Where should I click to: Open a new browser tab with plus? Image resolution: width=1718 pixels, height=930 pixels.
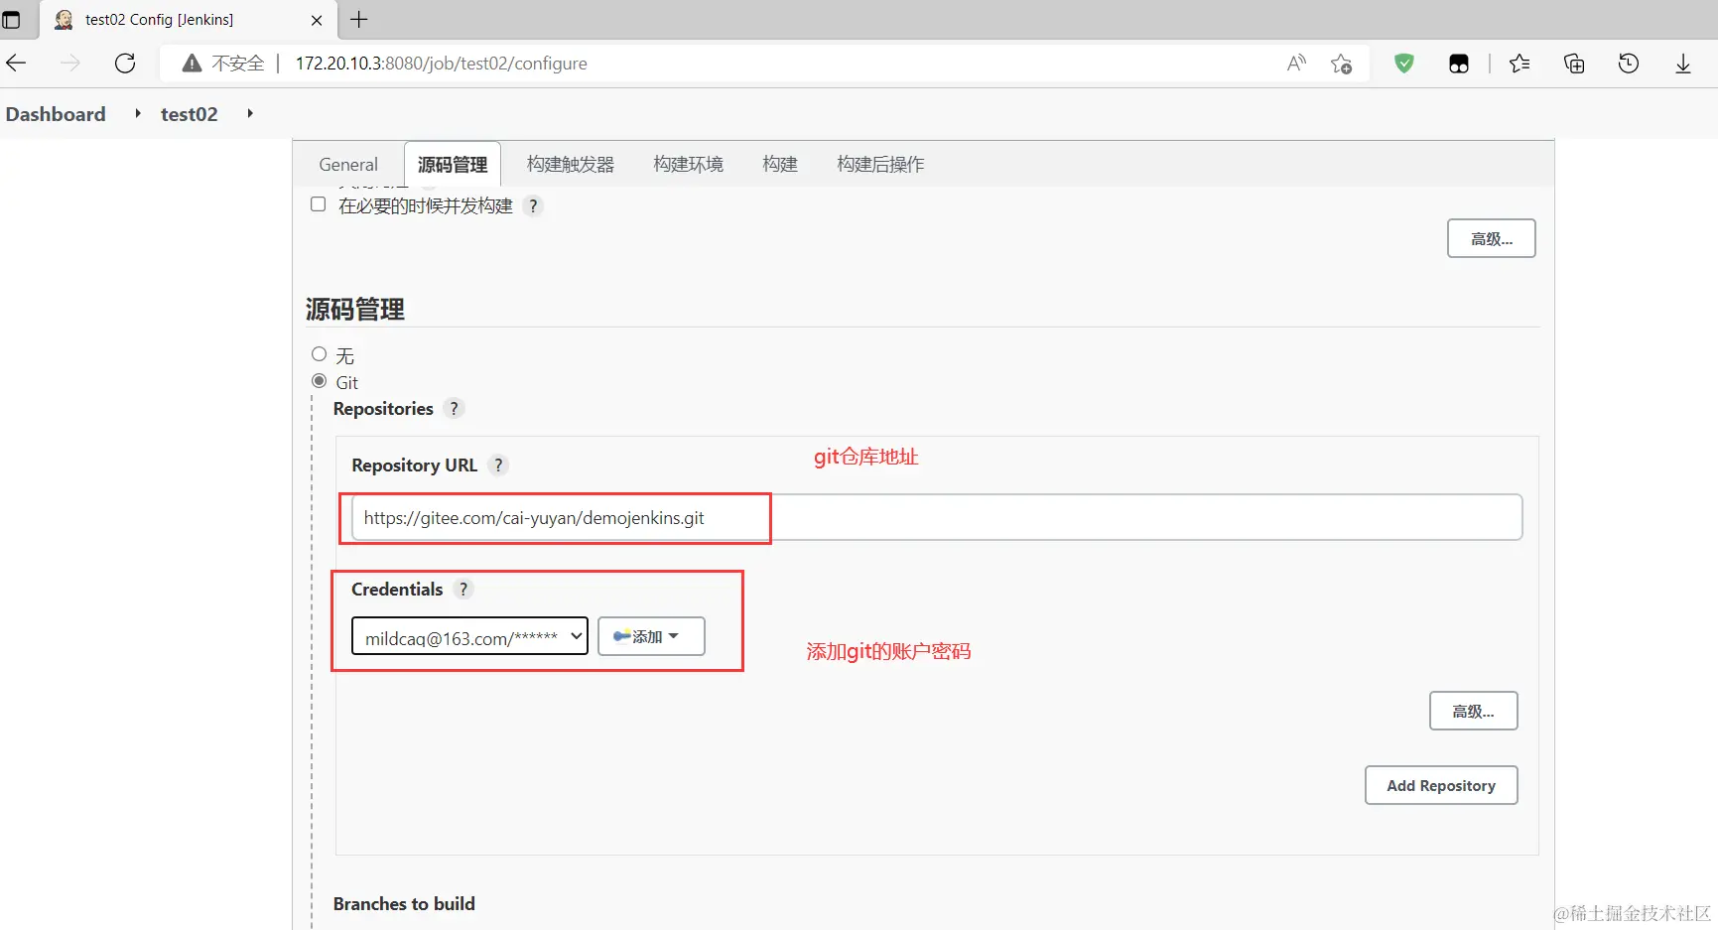359,19
